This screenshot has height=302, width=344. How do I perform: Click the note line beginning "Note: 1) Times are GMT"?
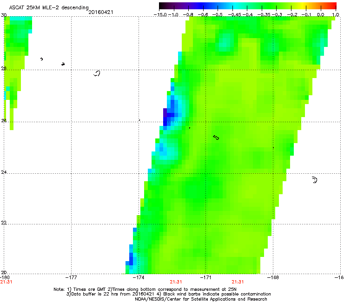pyautogui.click(x=145, y=289)
